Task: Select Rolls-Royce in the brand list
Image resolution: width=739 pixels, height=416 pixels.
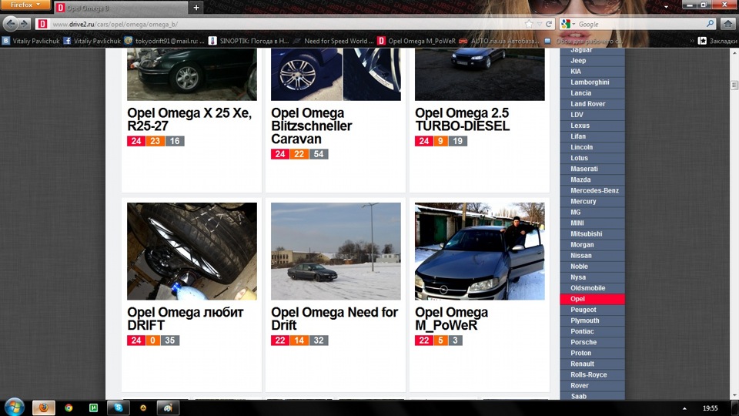Action: (593, 375)
